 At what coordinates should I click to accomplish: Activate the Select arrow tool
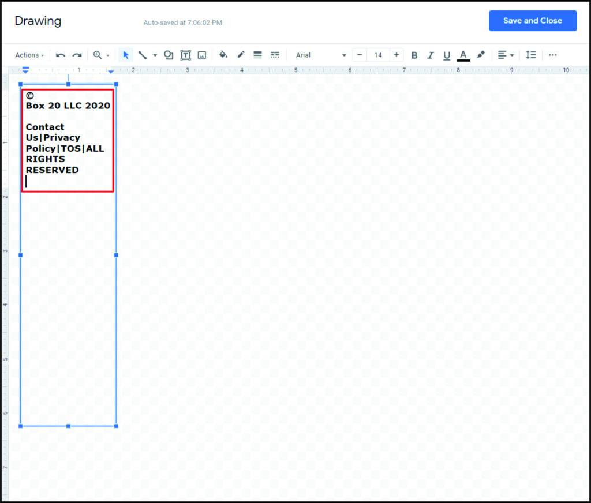click(x=126, y=55)
